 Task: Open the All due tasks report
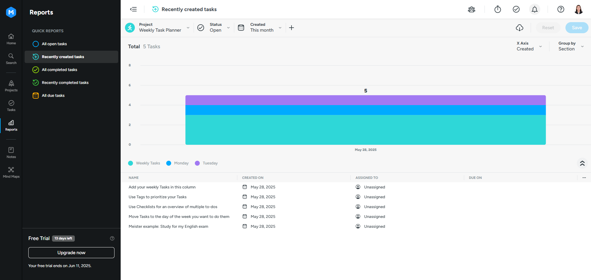[x=53, y=96]
